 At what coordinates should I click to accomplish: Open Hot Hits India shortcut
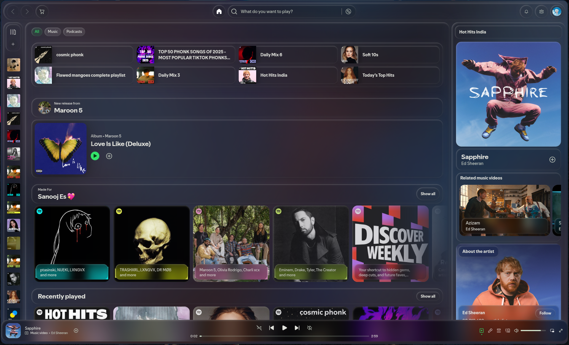click(x=288, y=75)
